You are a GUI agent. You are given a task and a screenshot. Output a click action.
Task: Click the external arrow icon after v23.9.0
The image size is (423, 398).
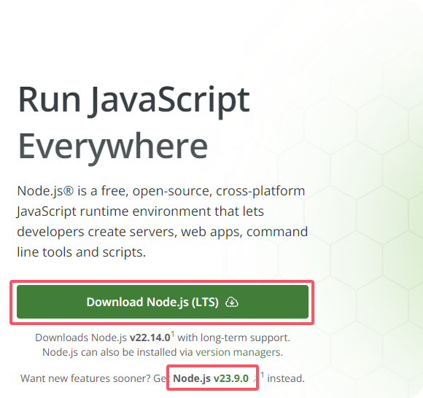click(255, 379)
